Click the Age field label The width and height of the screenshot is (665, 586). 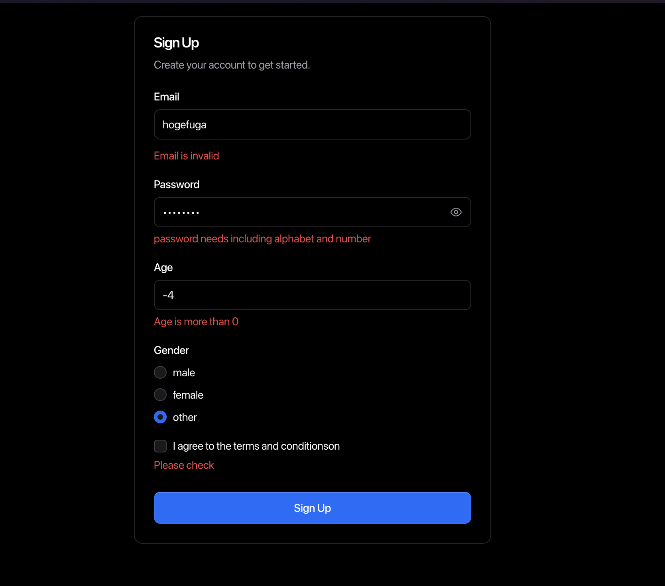(163, 267)
